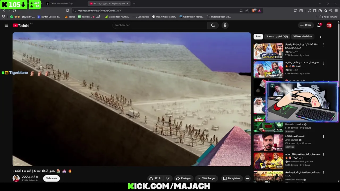Screen dimensions: 340x191
Task: Open options for the Omar abubrobb video
Action: point(323,137)
